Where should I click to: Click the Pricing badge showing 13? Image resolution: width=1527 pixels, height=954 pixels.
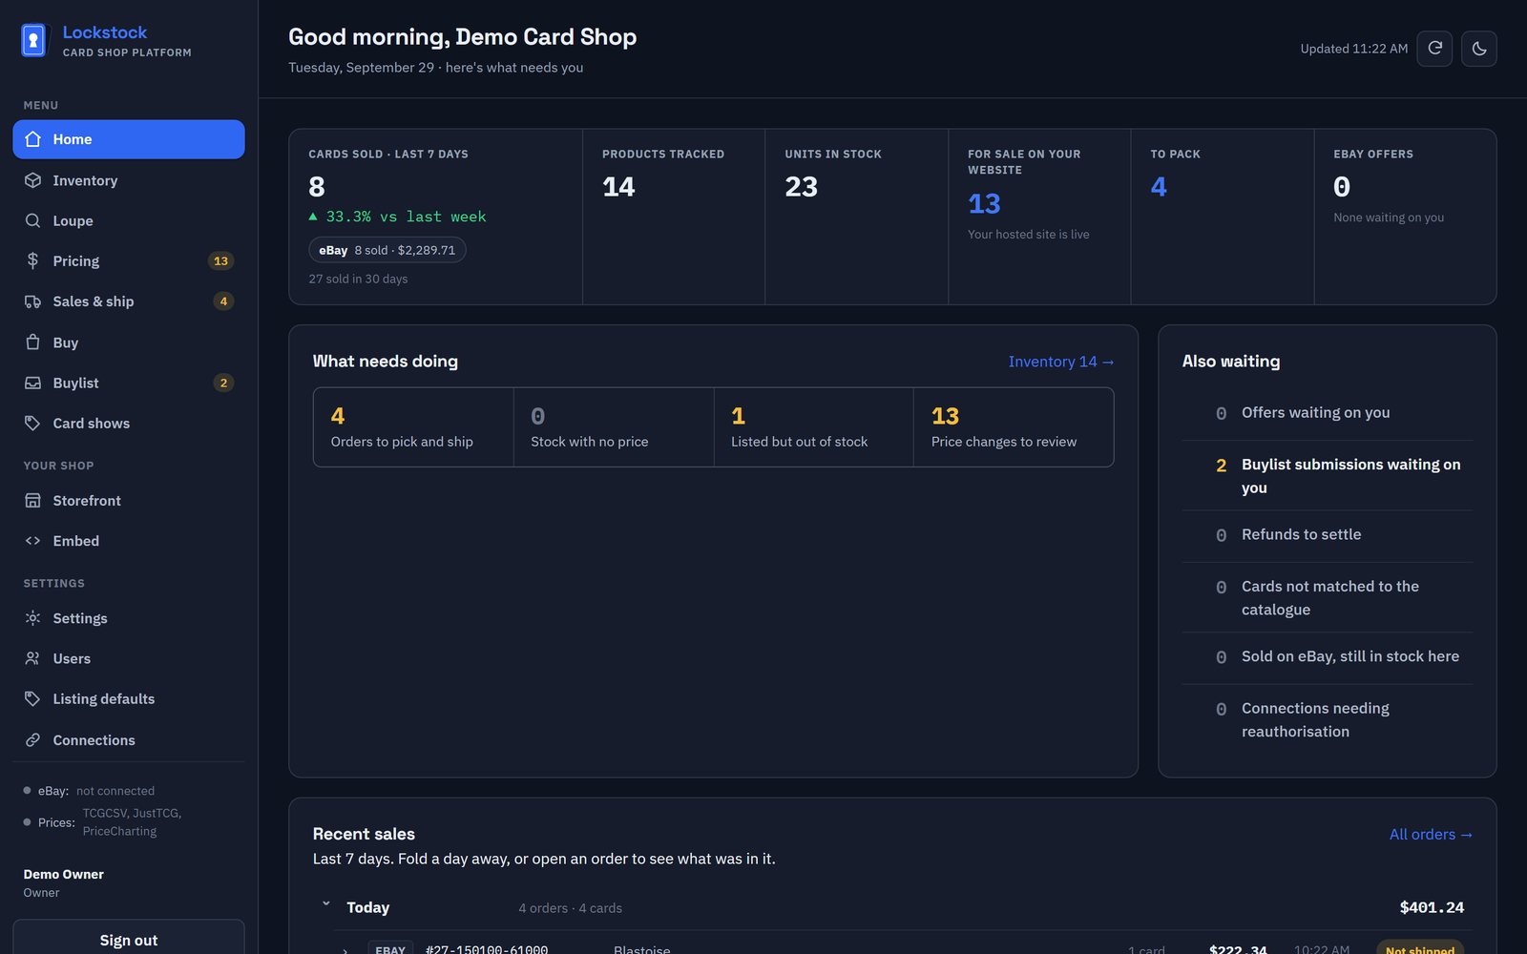(220, 260)
